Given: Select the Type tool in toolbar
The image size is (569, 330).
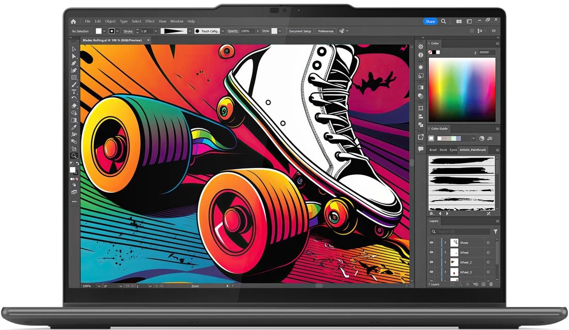Looking at the screenshot, I should click(74, 91).
